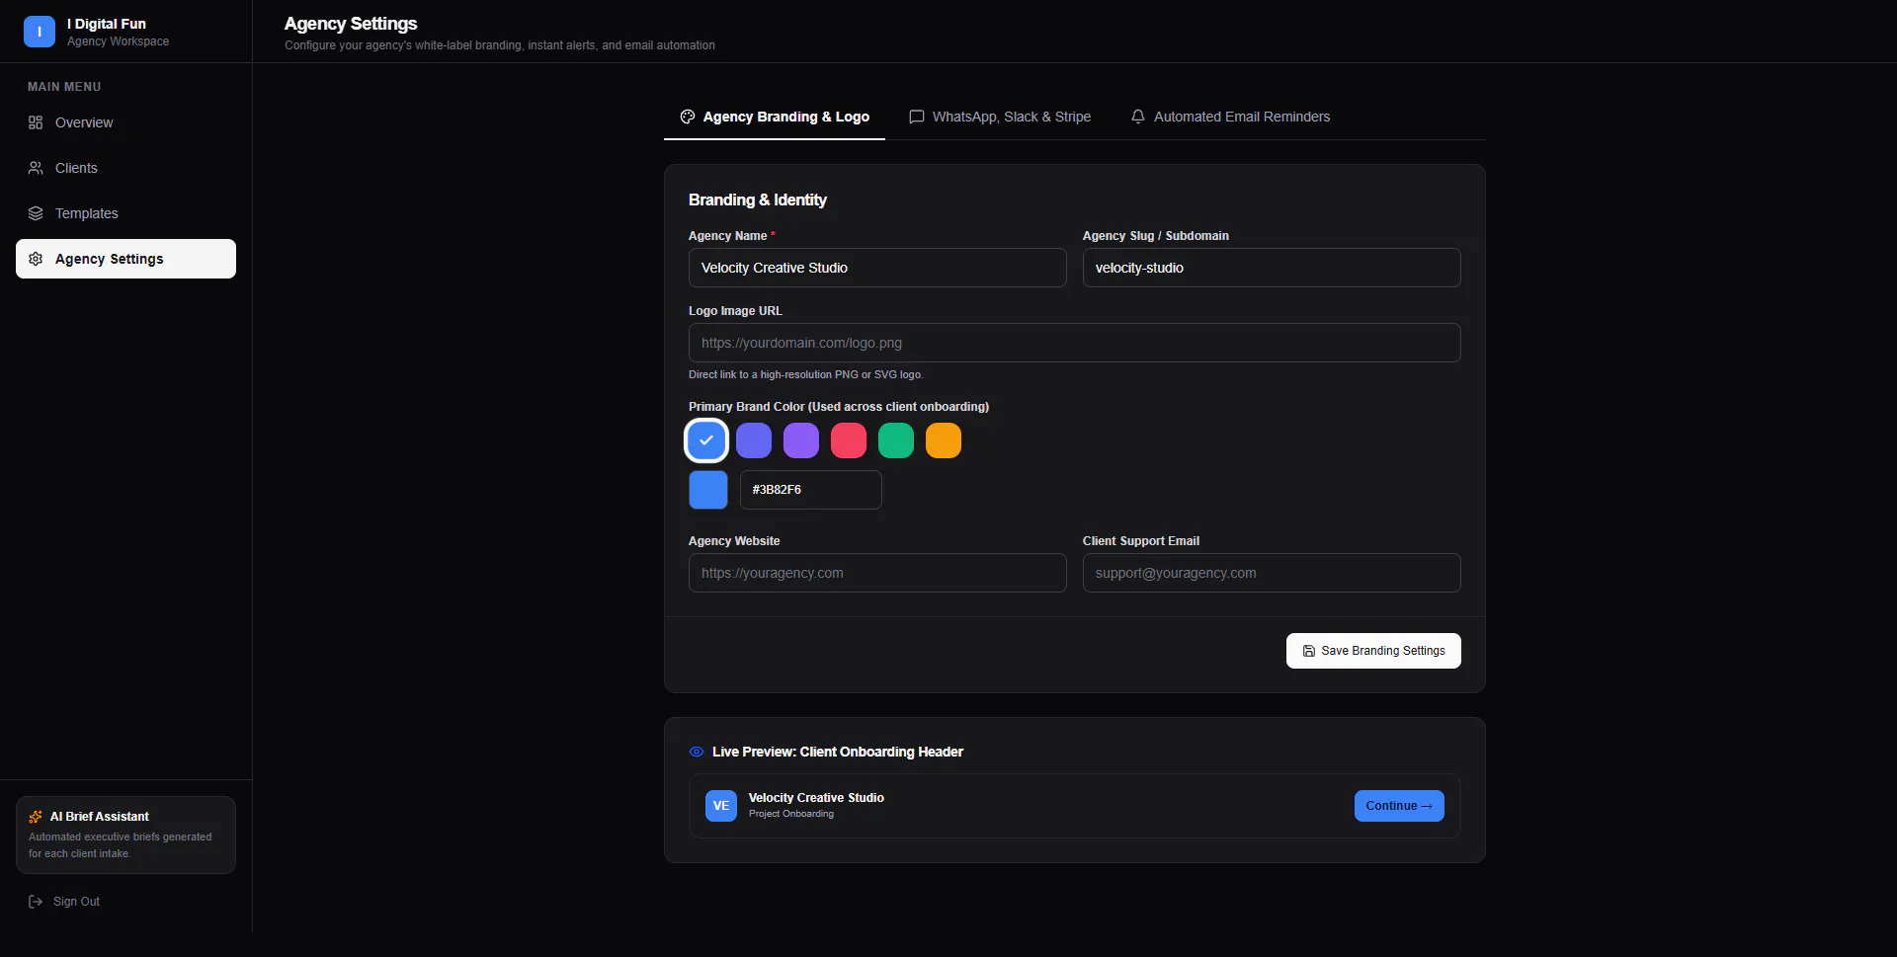Click the I Digital Fun workspace logo

pyautogui.click(x=40, y=32)
